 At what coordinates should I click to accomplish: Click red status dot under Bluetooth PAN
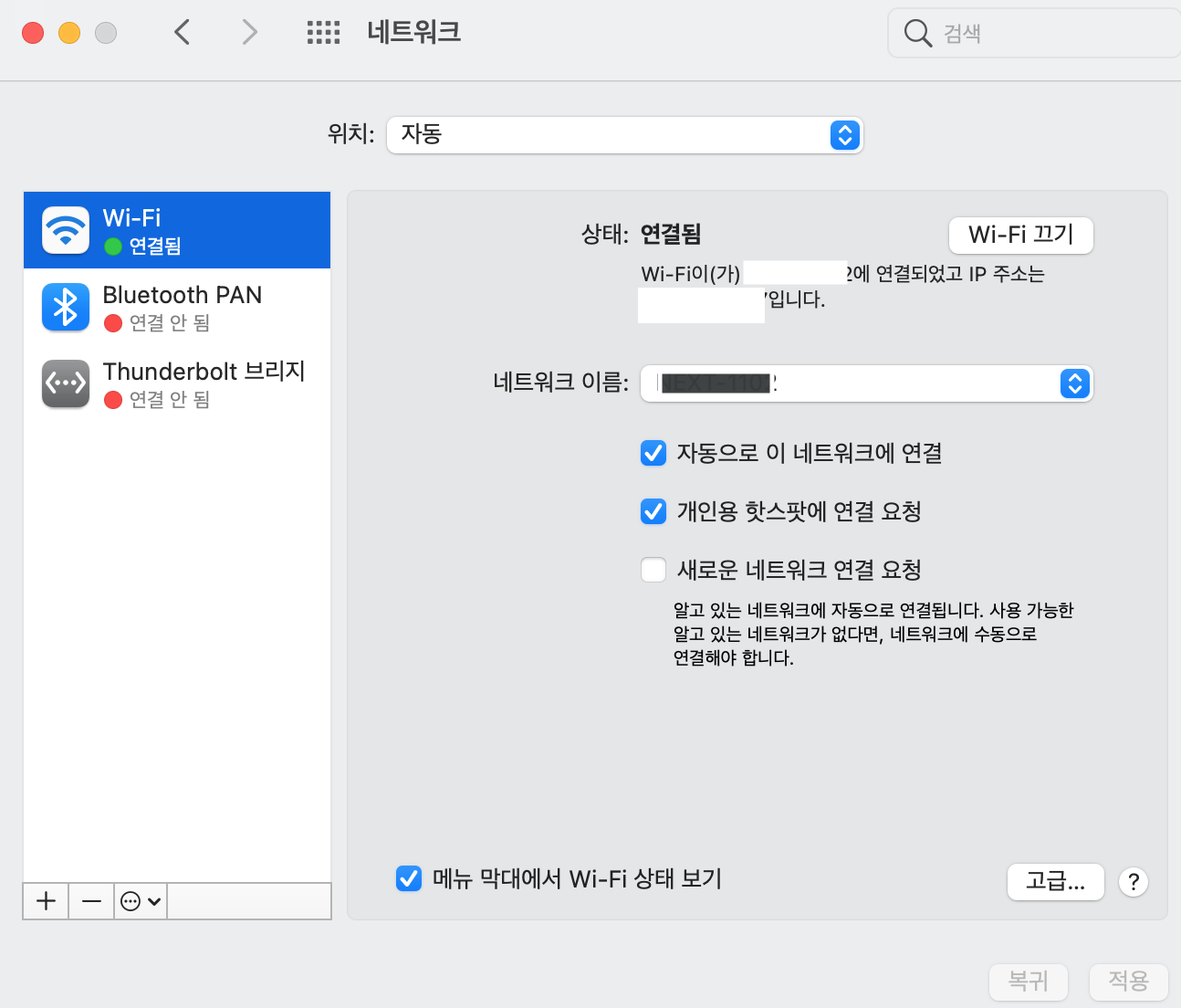coord(113,323)
